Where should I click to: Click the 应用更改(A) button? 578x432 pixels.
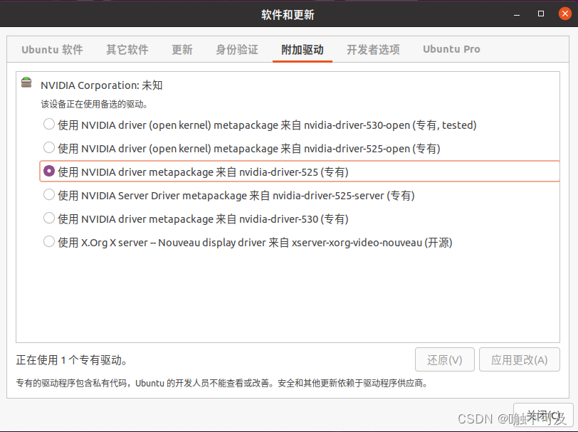pos(520,359)
